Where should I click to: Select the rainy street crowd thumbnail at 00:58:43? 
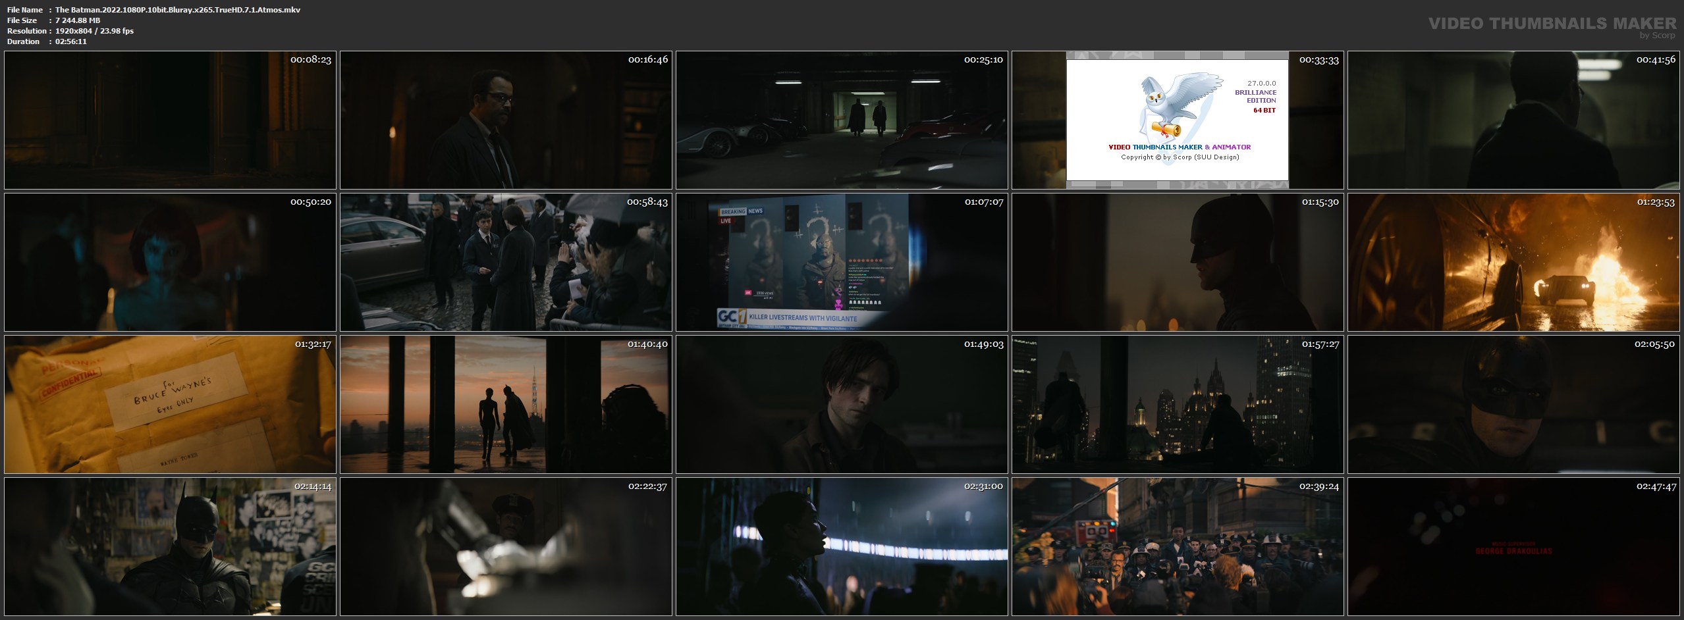pos(506,262)
